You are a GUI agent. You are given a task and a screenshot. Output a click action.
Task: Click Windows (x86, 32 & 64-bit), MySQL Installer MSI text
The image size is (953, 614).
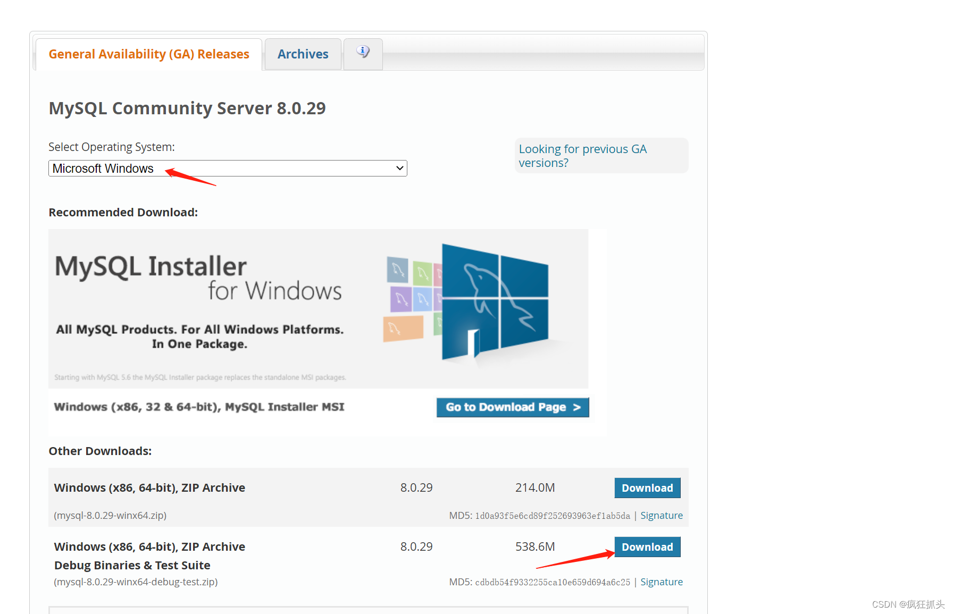coord(199,407)
